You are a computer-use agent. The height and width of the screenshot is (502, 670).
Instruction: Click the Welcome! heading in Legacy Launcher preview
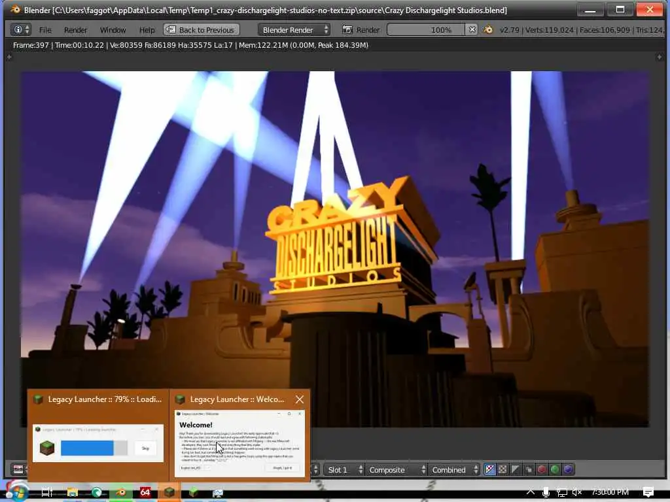pos(196,425)
